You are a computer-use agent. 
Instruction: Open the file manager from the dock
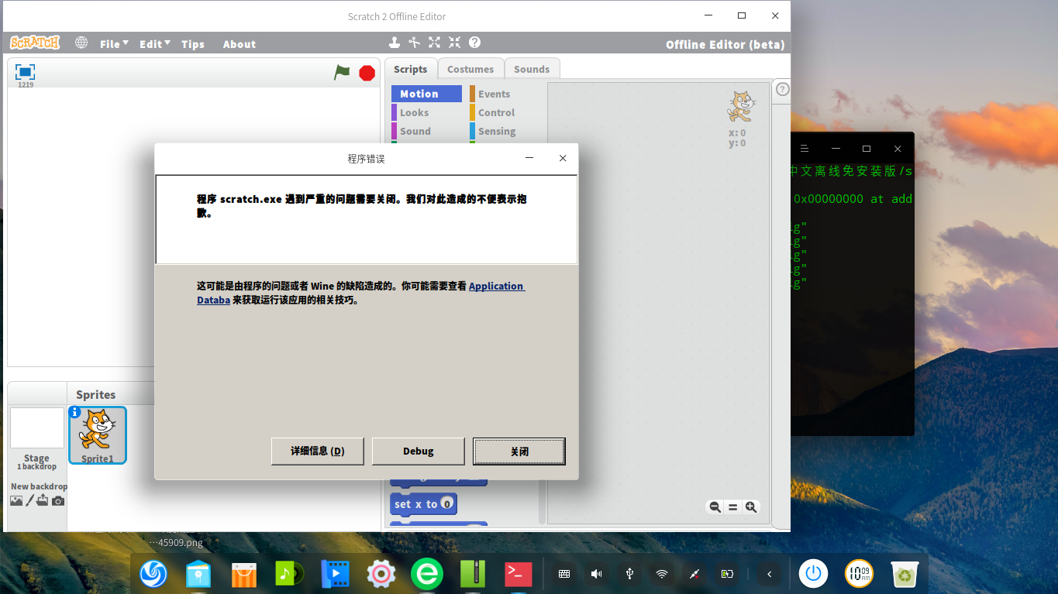tap(198, 574)
